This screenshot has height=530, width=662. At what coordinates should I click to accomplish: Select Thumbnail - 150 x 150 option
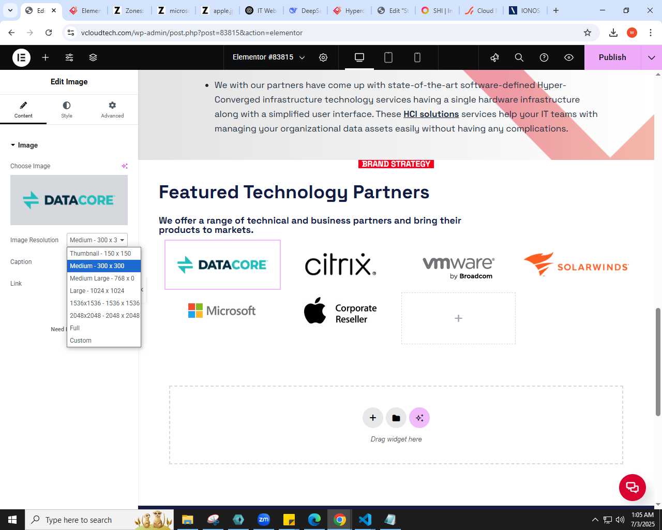104,254
